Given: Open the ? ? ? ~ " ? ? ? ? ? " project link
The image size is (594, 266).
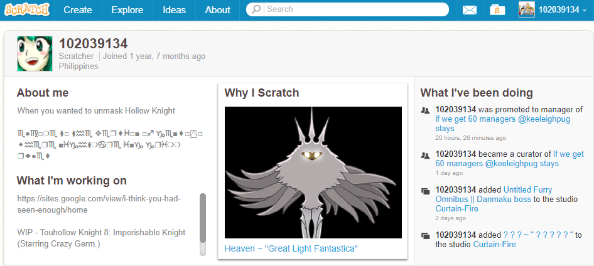Looking at the screenshot, I should coord(538,235).
